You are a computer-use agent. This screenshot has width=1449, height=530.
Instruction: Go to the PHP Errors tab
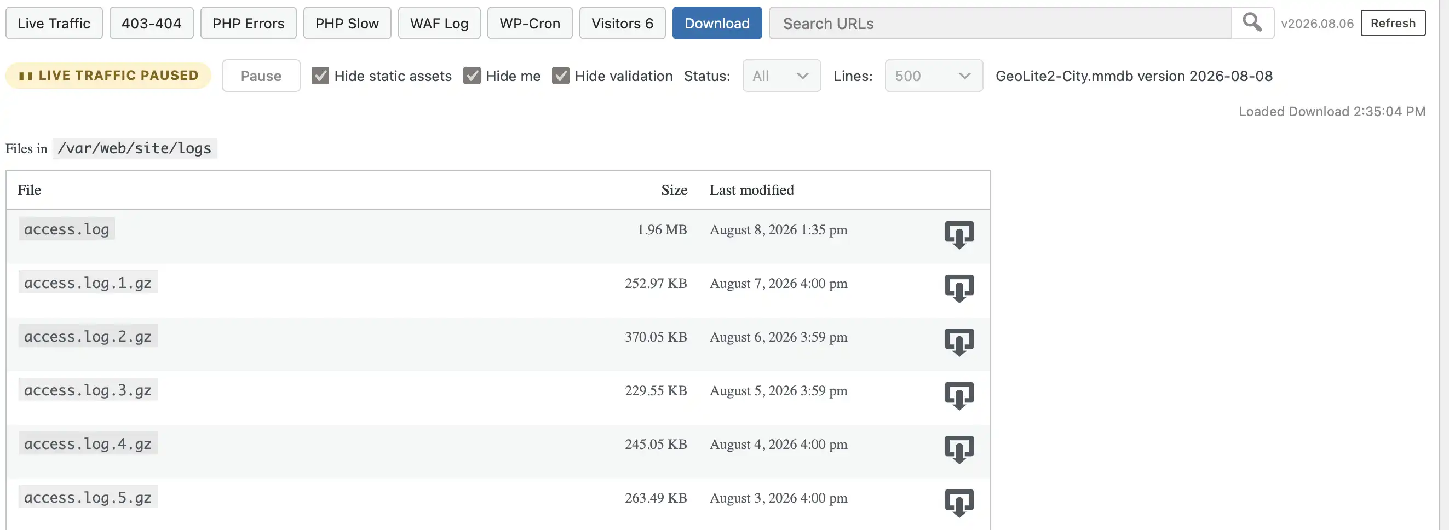click(x=248, y=23)
